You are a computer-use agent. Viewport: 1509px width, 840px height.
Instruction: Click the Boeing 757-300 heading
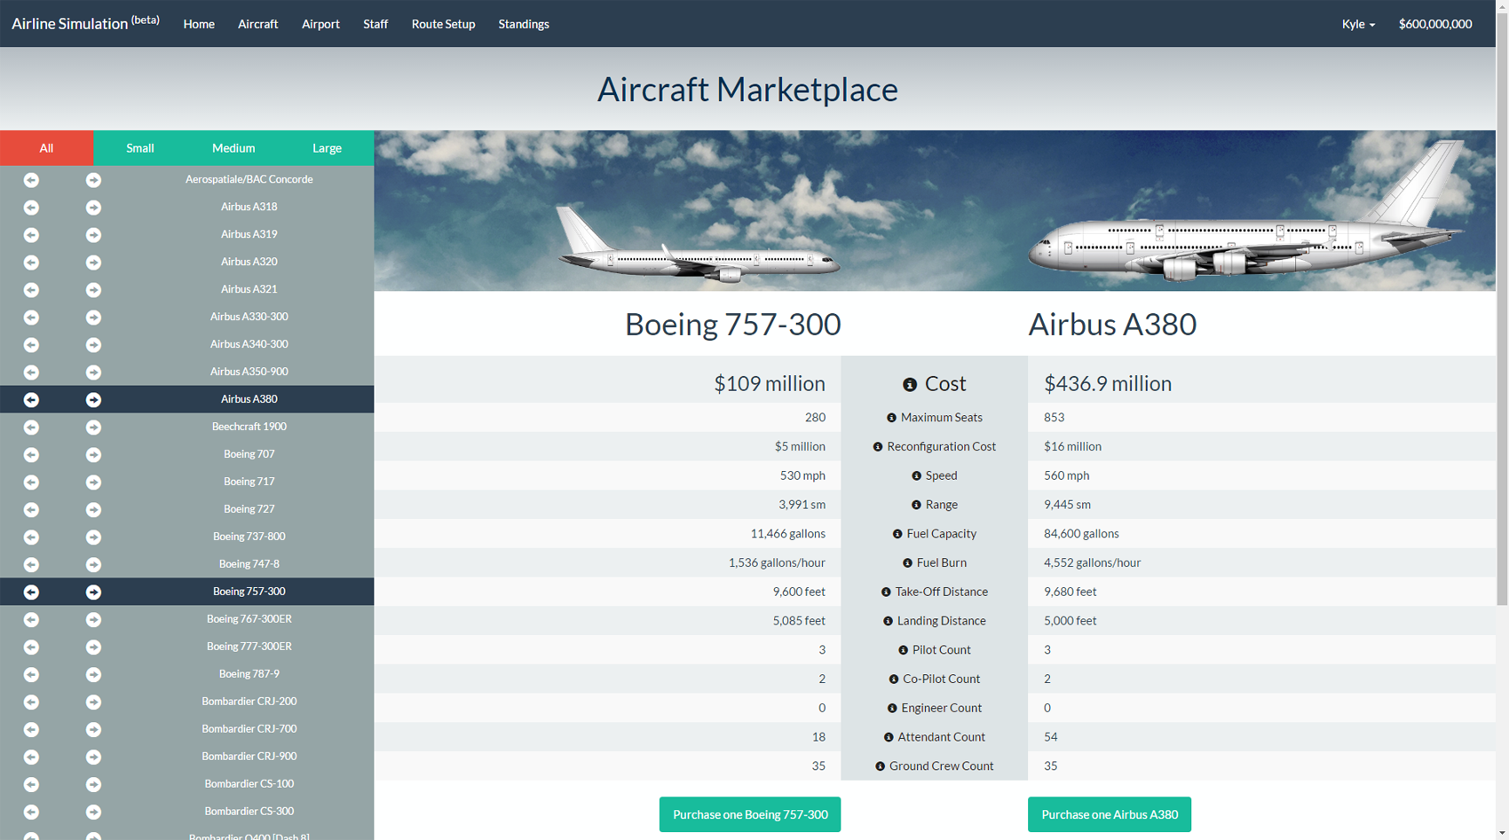click(x=732, y=325)
